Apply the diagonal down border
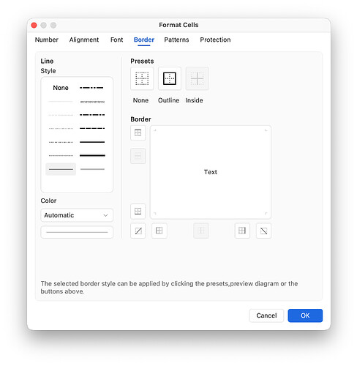 [263, 231]
